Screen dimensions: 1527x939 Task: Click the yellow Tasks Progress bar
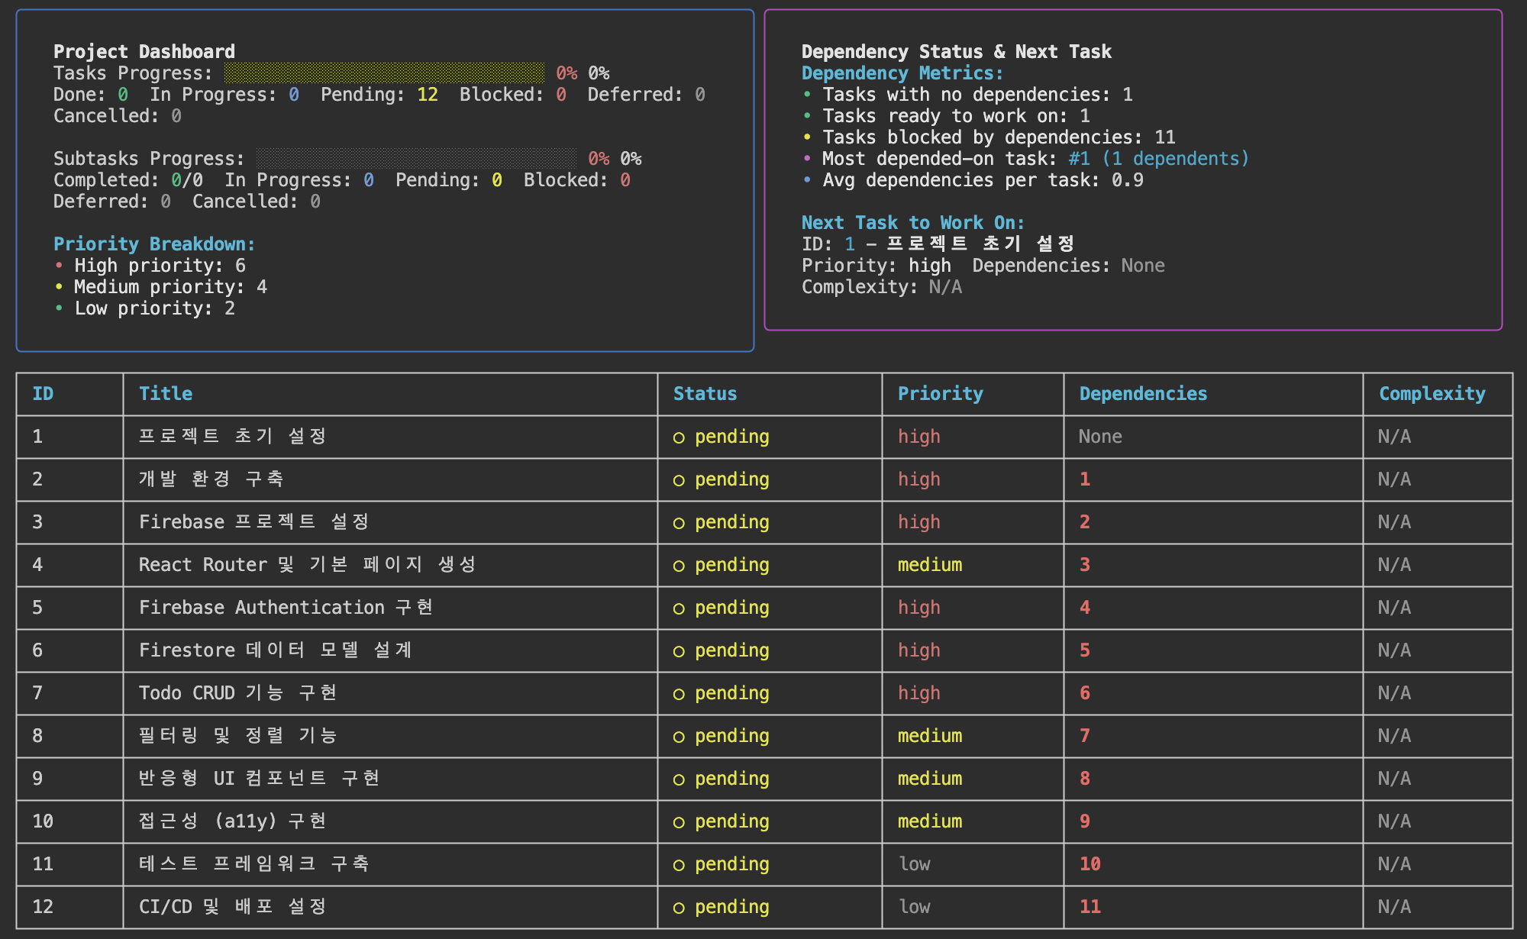pos(385,73)
